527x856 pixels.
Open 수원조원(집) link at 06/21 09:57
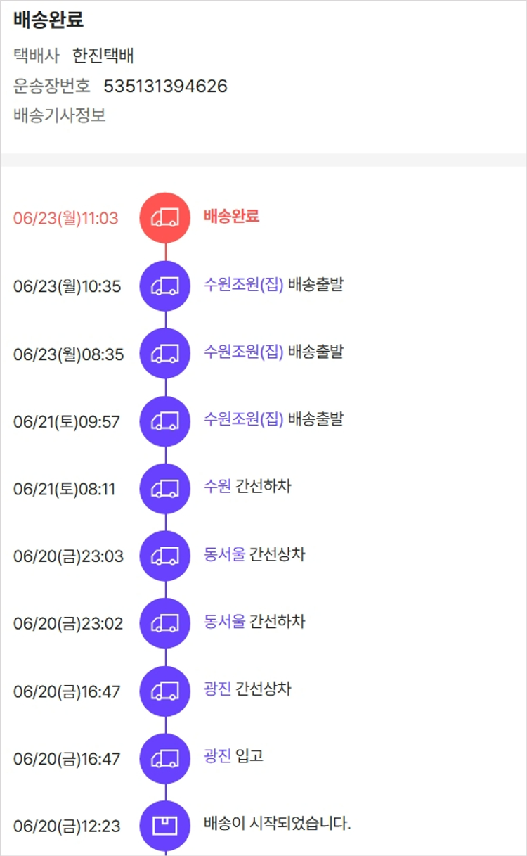click(x=243, y=420)
